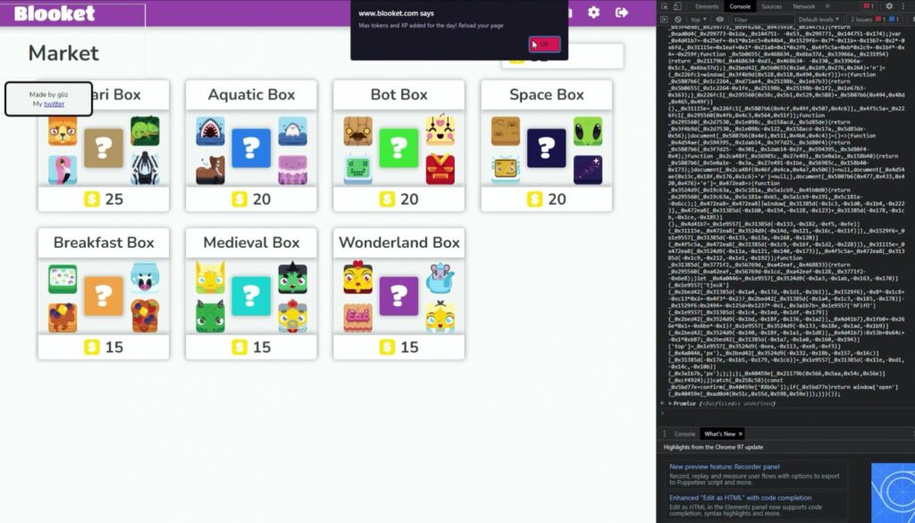This screenshot has width=915, height=523.
Task: Switch to the DevTools Console tab
Action: point(740,6)
